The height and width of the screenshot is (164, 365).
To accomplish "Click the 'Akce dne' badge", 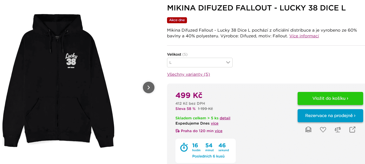I will pos(177,20).
